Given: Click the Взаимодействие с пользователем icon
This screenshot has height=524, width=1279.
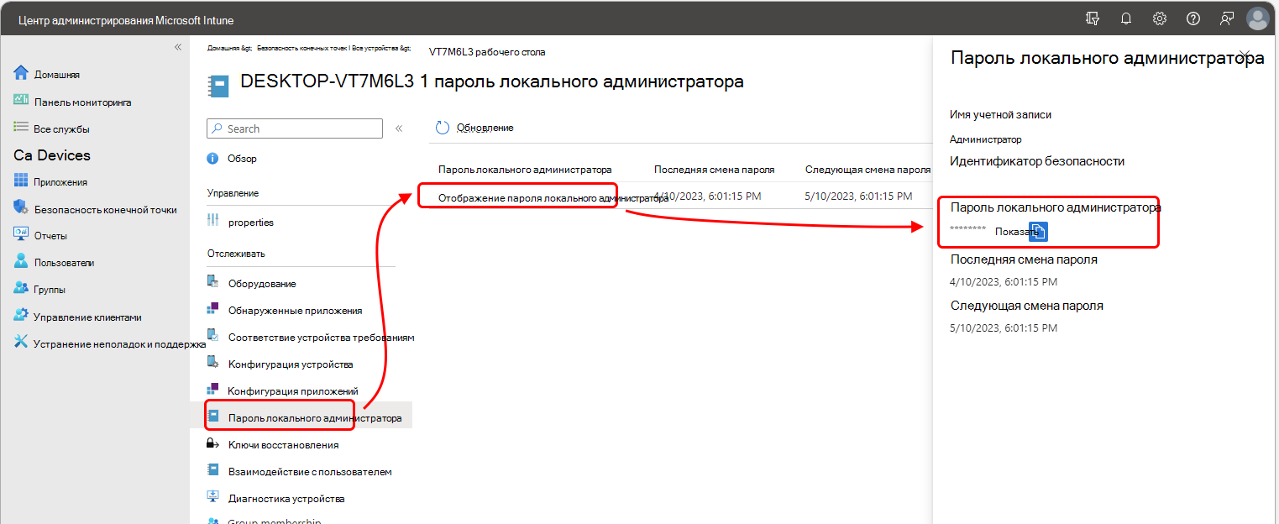Looking at the screenshot, I should (212, 470).
